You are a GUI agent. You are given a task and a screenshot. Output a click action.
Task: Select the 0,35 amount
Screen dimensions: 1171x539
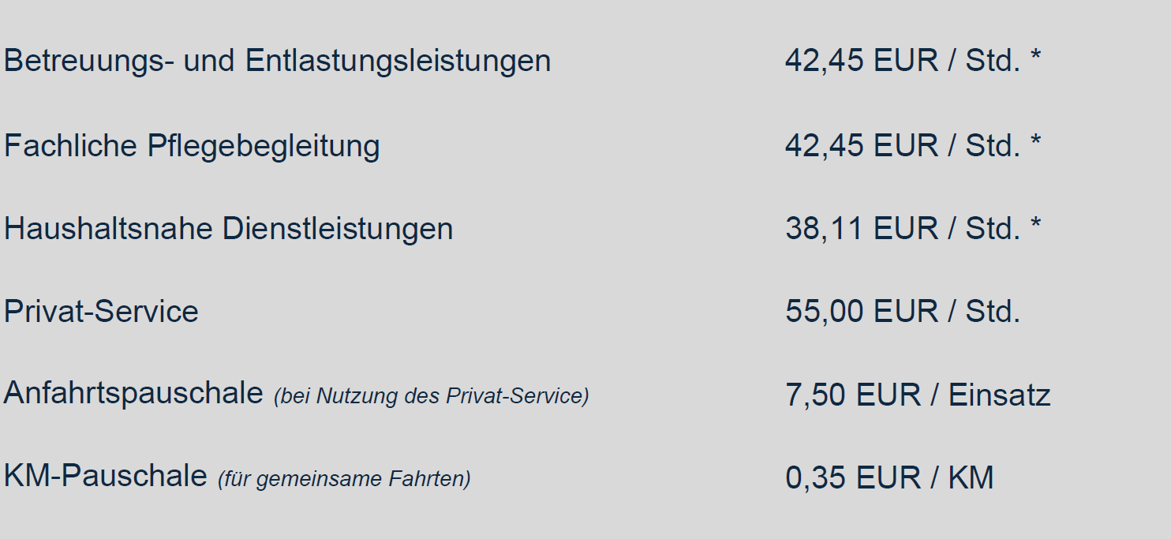pos(815,477)
